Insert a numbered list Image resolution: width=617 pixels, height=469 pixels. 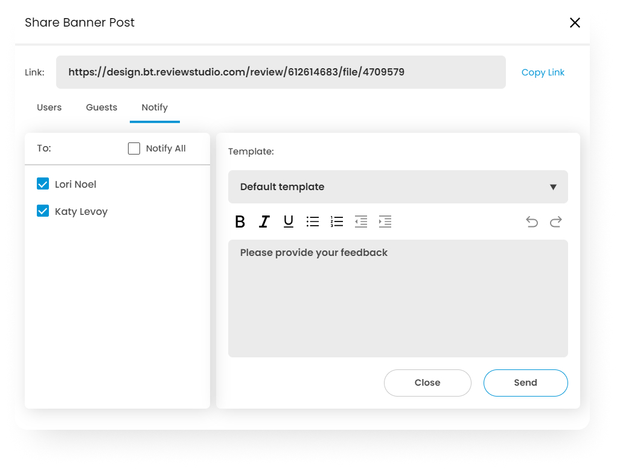tap(337, 222)
